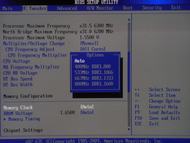This screenshot has height=143, width=190.
Task: Select the HT Bus Speed setting
Action: coord(18,79)
